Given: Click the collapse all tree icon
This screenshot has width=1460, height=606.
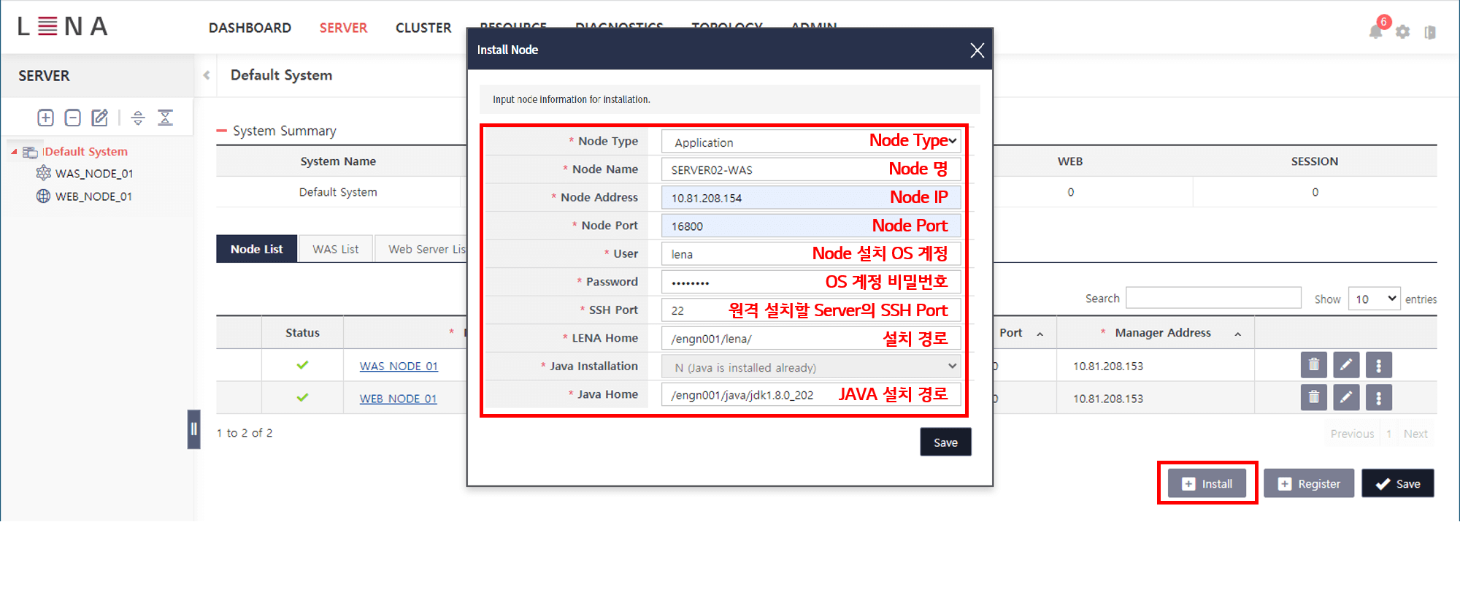Looking at the screenshot, I should tap(166, 118).
